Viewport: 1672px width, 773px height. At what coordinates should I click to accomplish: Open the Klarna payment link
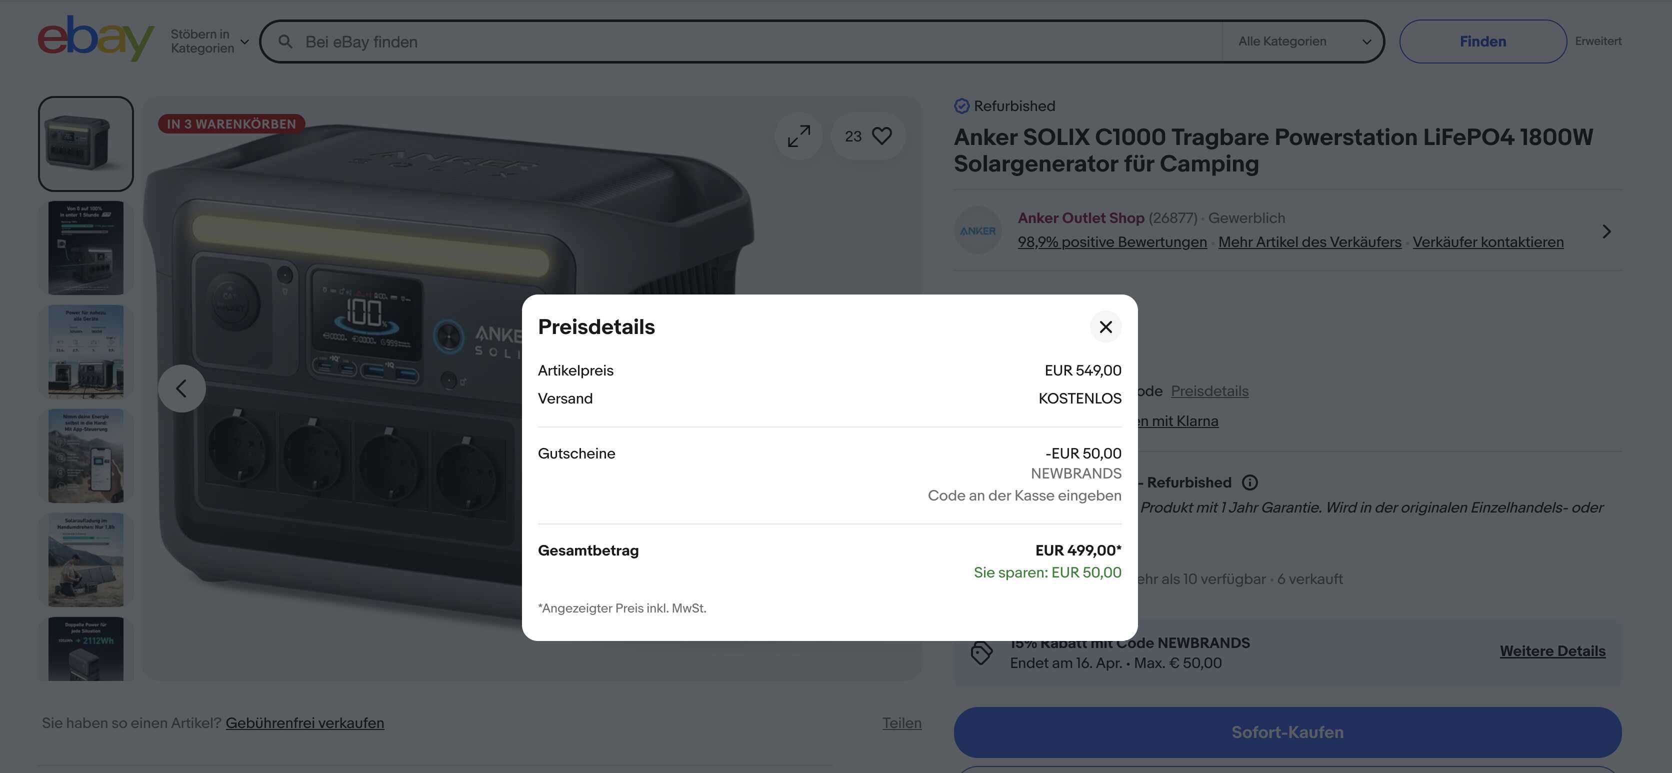click(1177, 420)
